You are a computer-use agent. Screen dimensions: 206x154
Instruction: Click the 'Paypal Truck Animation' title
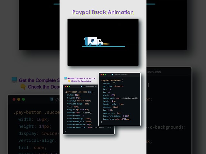tap(103, 12)
